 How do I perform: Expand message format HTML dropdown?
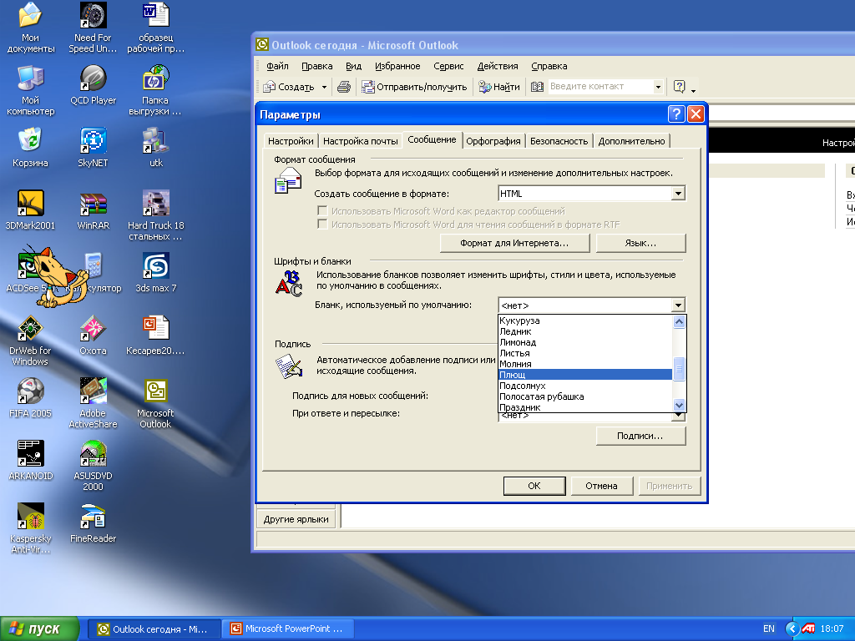click(678, 194)
